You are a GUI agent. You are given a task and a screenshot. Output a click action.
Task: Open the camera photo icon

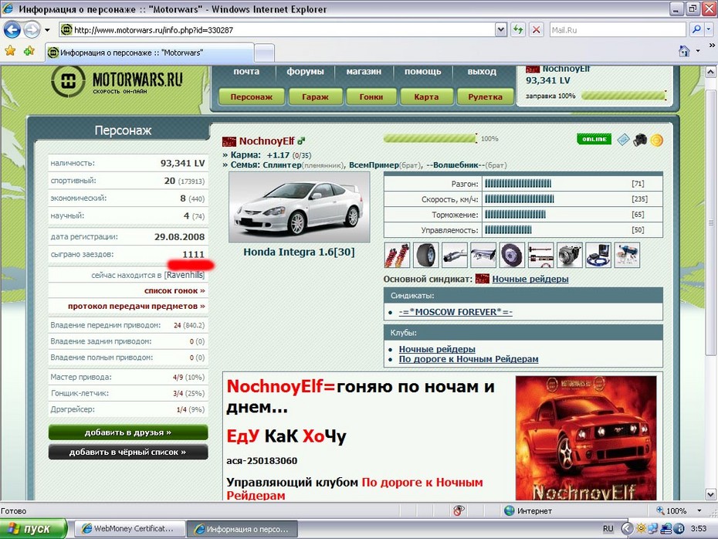coord(640,140)
